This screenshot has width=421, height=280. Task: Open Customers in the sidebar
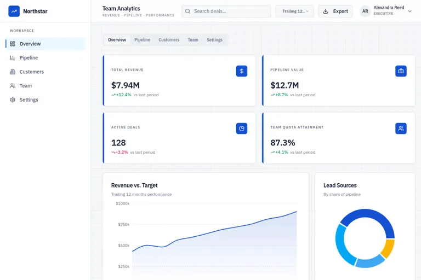(x=45, y=72)
